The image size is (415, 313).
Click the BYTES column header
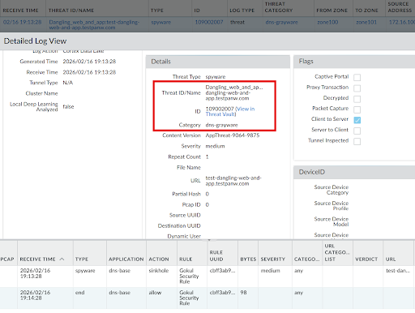click(248, 259)
